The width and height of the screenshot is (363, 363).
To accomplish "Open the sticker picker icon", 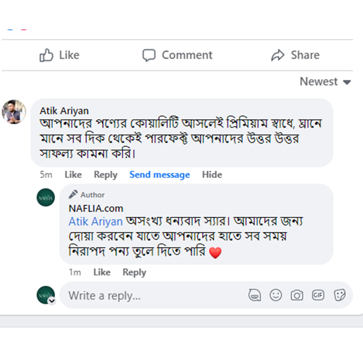I will pos(340,295).
